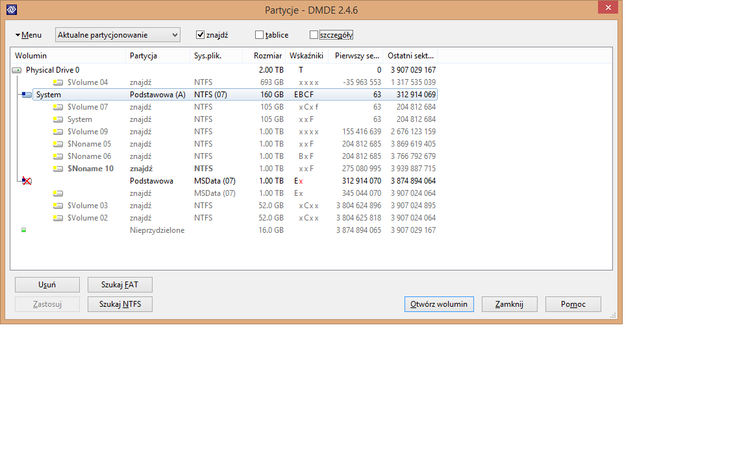Click the red-crossed MSData partition icon
Screen dimensions: 748x467
click(x=27, y=181)
